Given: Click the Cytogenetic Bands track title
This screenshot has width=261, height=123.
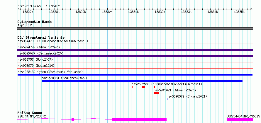Looking at the screenshot, I should [x=35, y=22].
